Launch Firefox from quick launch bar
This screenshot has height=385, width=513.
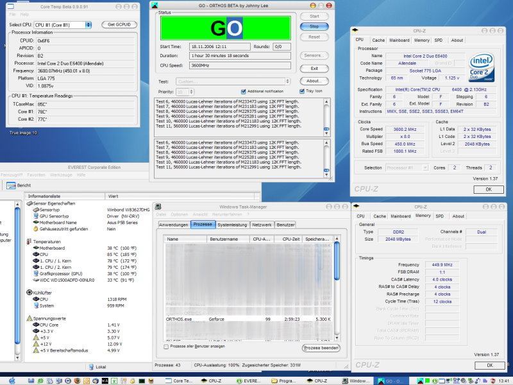click(77, 381)
